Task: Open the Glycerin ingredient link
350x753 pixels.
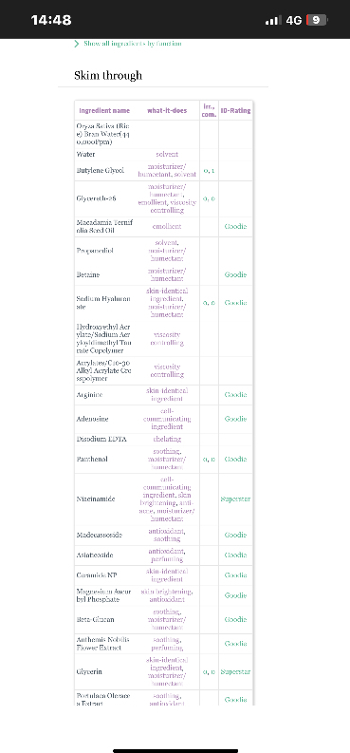Action: 89,672
